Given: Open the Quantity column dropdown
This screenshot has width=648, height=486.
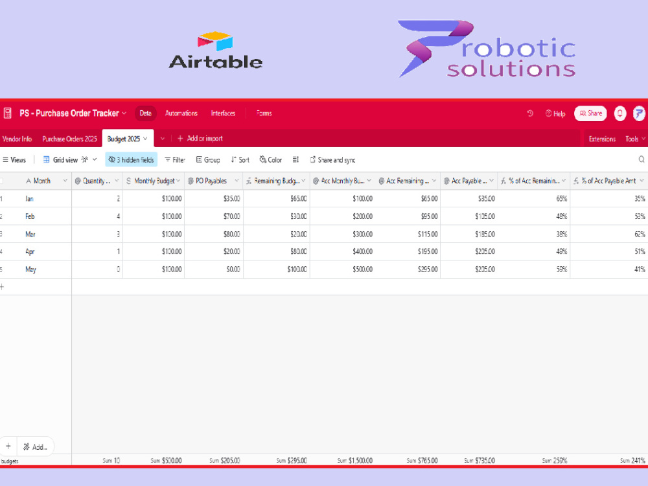Looking at the screenshot, I should [117, 181].
